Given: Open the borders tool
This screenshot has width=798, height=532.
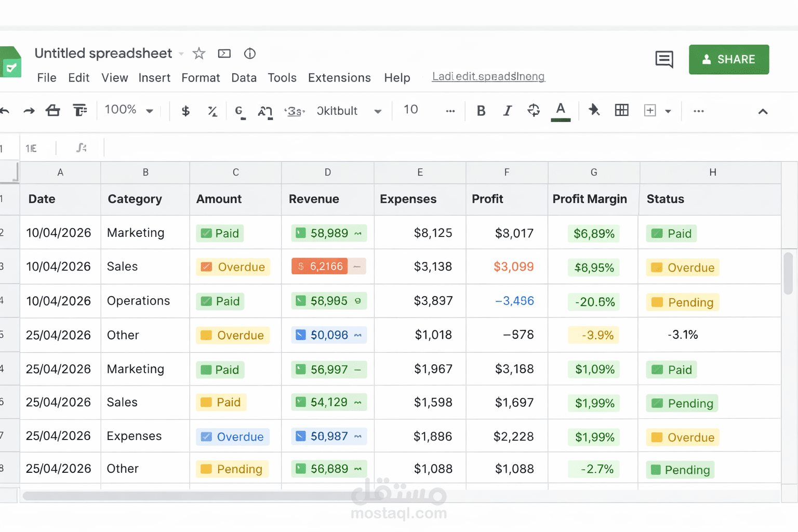Looking at the screenshot, I should [621, 111].
